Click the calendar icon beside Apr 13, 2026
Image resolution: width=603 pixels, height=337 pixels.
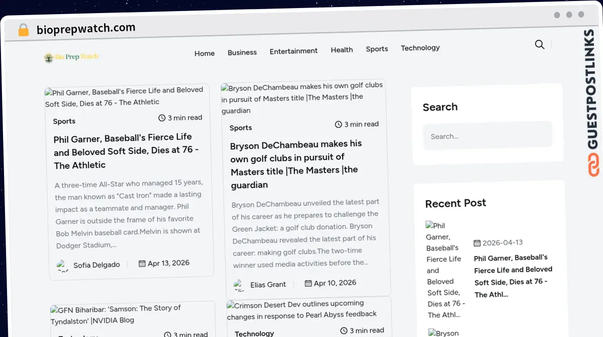pyautogui.click(x=142, y=264)
